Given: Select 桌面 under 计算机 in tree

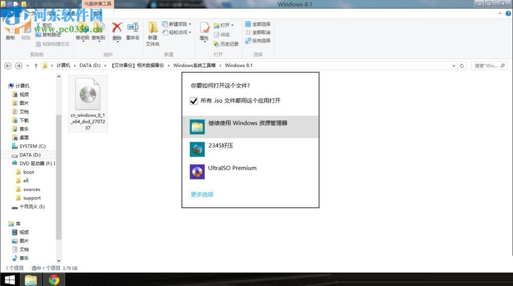Looking at the screenshot, I should 24,138.
